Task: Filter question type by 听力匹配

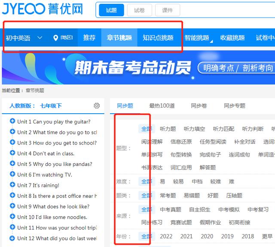Action: 223,129
